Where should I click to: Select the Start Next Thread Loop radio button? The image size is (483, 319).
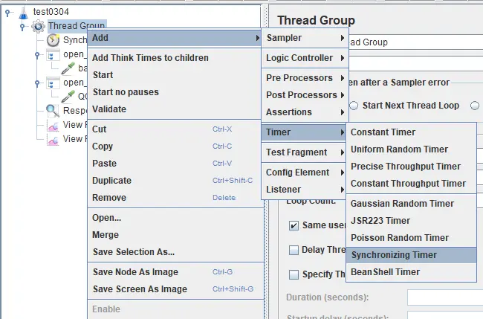pyautogui.click(x=354, y=106)
